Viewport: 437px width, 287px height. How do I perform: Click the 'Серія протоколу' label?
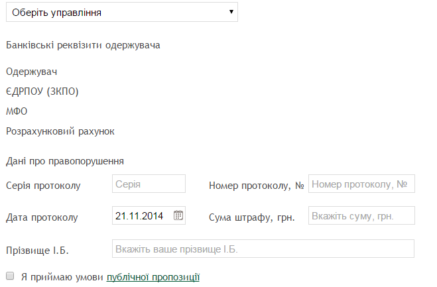coord(43,185)
